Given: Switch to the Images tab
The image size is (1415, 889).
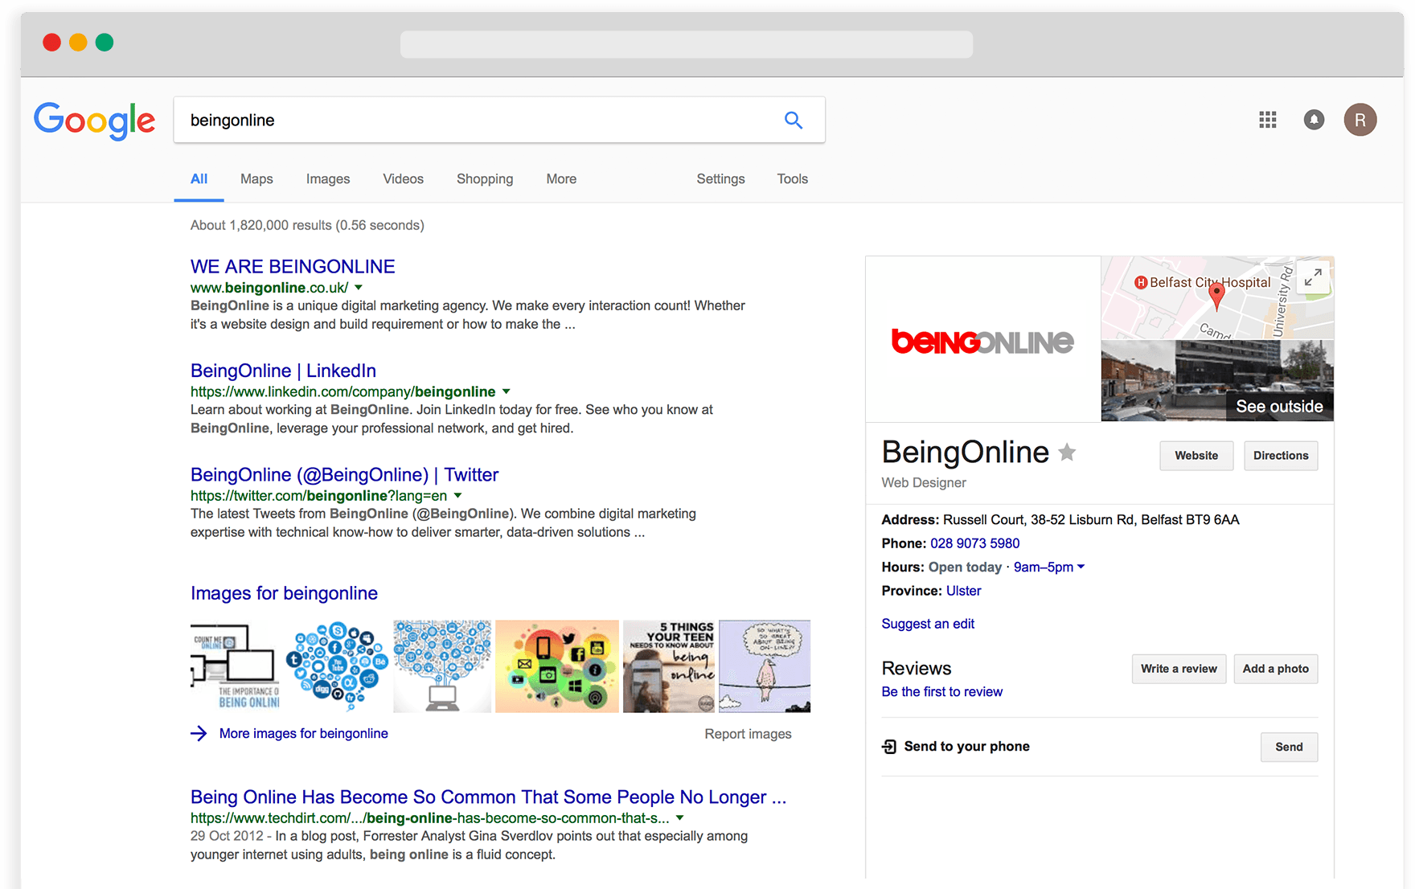Looking at the screenshot, I should click(327, 178).
